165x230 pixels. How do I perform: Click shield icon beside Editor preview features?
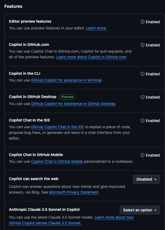pyautogui.click(x=143, y=22)
